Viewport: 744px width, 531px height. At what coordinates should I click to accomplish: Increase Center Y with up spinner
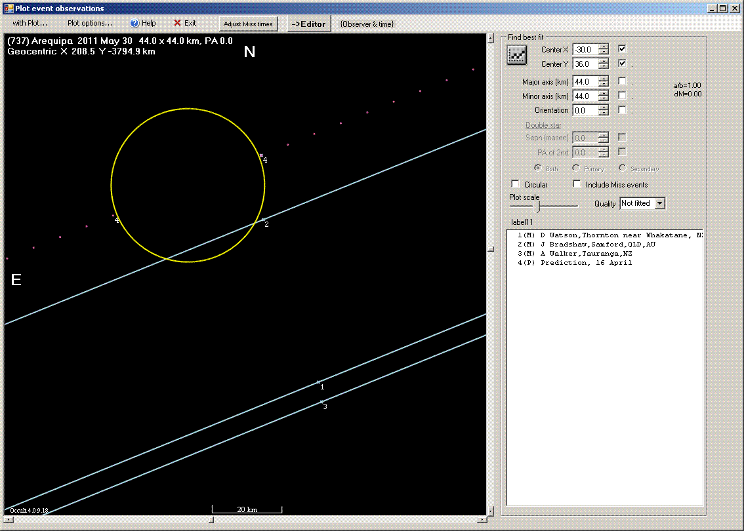(x=604, y=61)
